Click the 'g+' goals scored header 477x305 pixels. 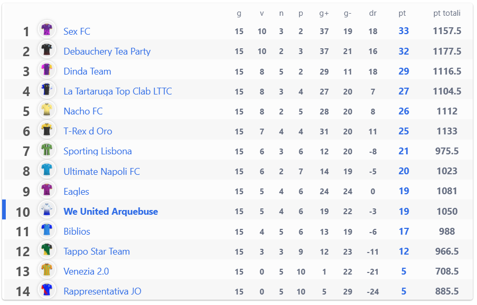tap(324, 14)
